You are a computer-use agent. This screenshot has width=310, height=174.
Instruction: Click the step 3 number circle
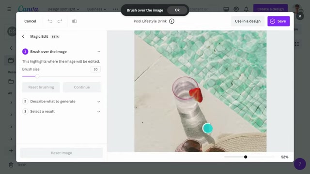tap(25, 111)
